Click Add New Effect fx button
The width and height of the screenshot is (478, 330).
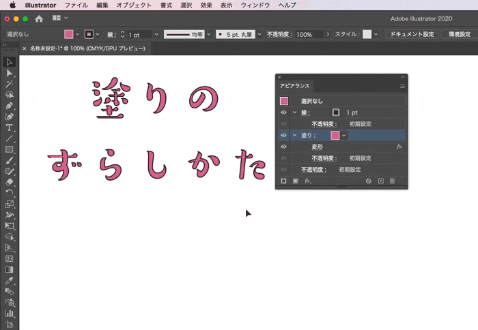click(x=308, y=181)
